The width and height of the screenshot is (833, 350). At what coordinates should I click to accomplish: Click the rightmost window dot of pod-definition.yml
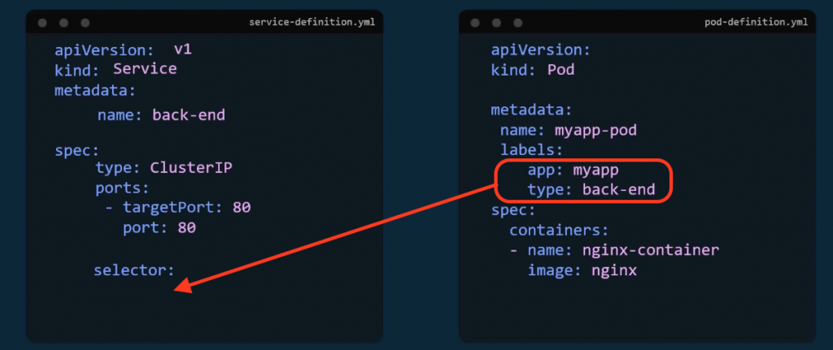point(517,23)
